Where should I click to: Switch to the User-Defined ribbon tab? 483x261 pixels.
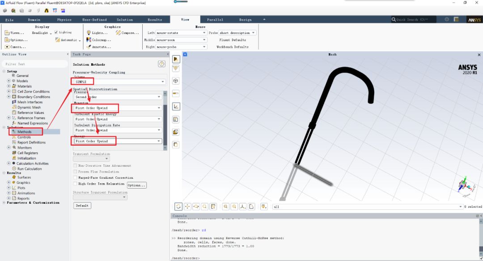pos(94,20)
